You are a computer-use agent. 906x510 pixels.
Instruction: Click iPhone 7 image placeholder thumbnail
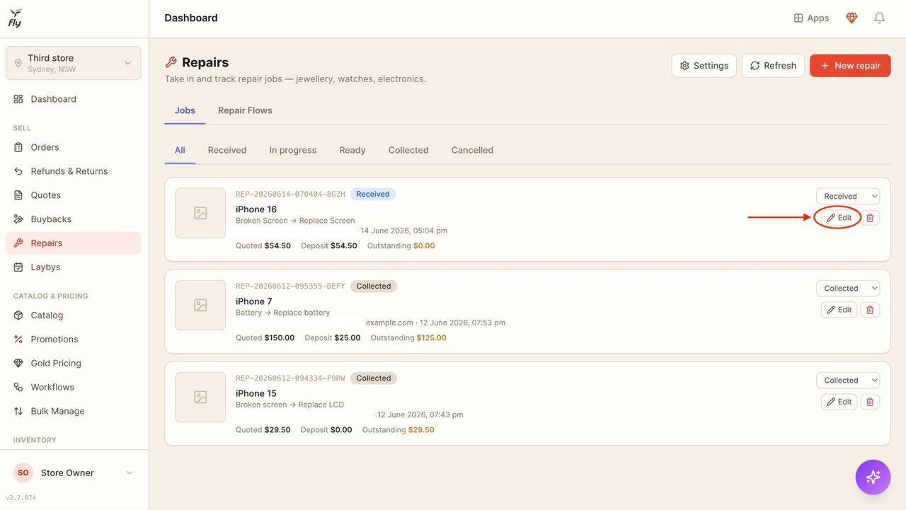(x=200, y=305)
